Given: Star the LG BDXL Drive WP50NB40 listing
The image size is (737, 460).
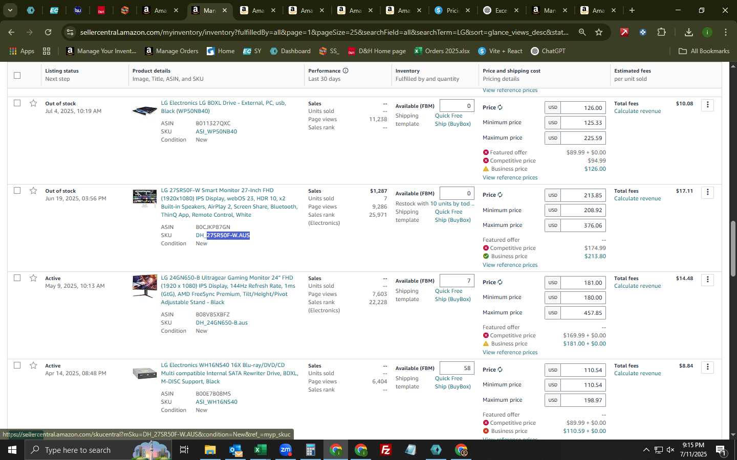Looking at the screenshot, I should pos(33,103).
